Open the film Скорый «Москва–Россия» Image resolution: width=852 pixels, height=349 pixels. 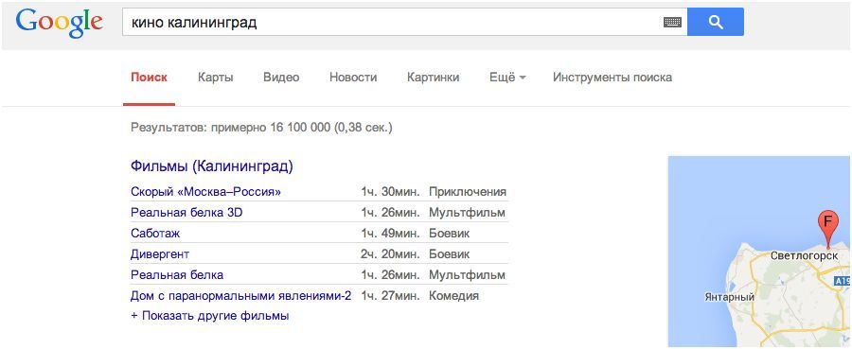coord(206,192)
